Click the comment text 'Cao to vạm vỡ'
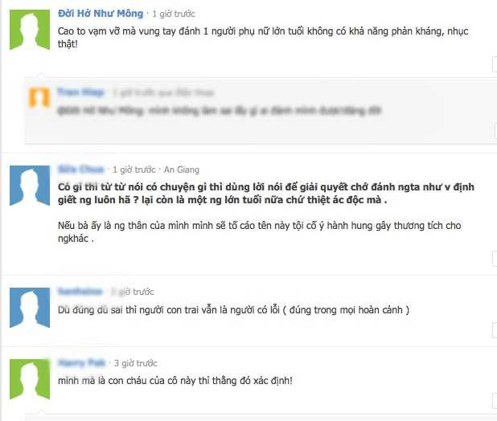 [263, 37]
